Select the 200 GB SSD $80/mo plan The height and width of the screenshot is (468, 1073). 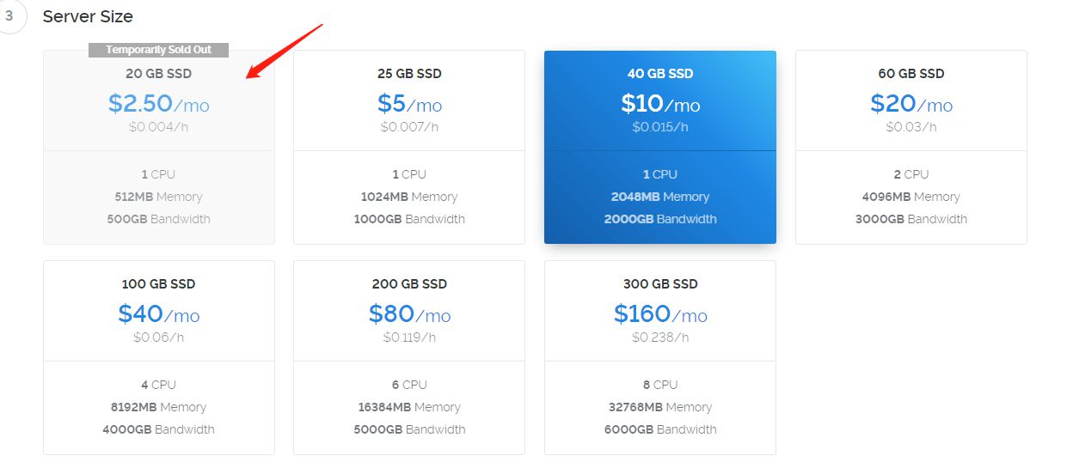pos(409,357)
